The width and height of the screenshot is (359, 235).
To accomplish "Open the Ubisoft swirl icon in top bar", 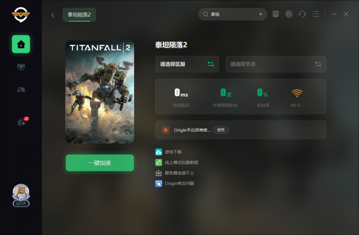I will [x=289, y=14].
